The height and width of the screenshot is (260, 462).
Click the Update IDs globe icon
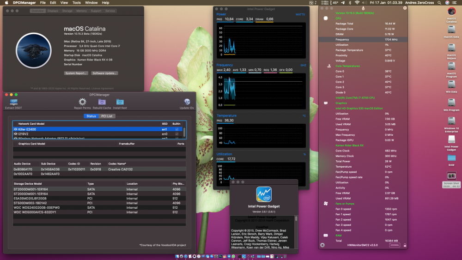(187, 102)
